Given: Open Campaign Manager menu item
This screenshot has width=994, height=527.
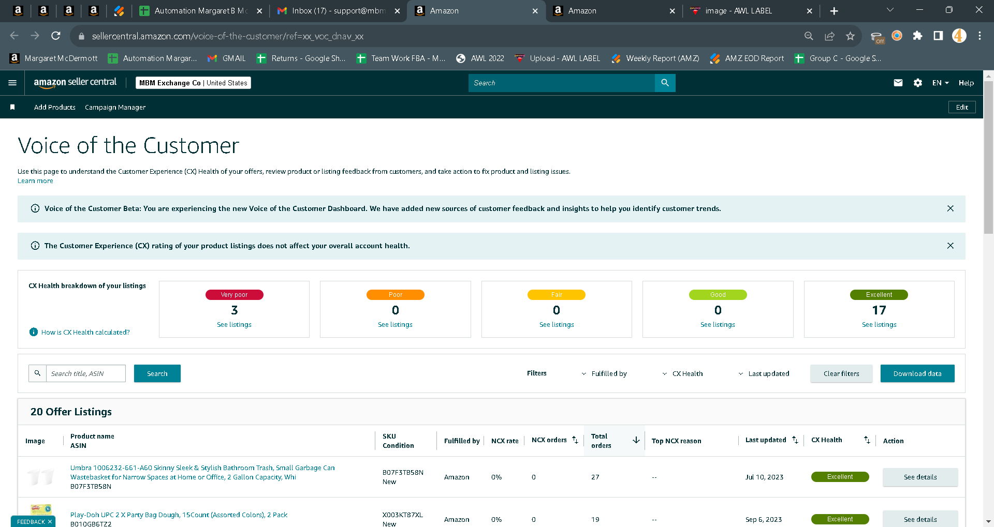Looking at the screenshot, I should [115, 107].
